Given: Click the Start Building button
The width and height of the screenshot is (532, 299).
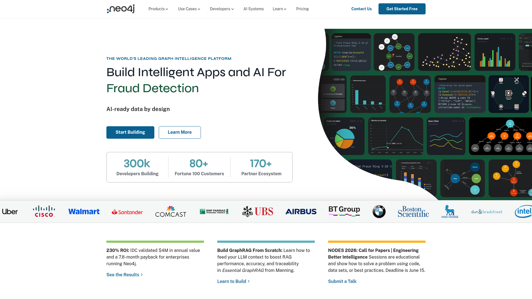Looking at the screenshot, I should tap(130, 132).
